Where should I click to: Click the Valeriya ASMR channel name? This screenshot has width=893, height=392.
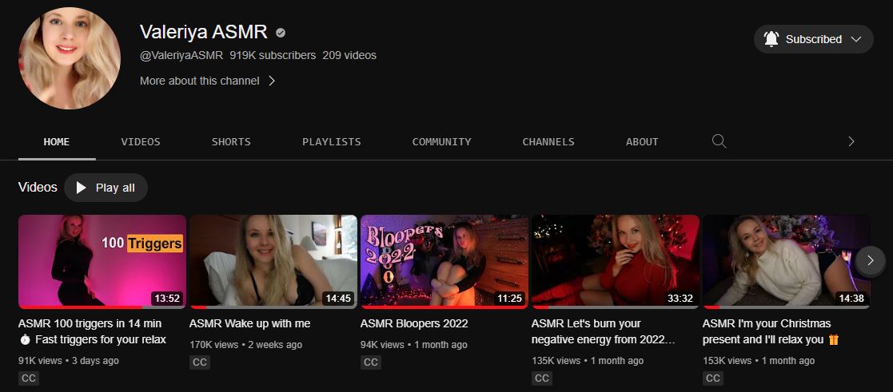coord(204,32)
